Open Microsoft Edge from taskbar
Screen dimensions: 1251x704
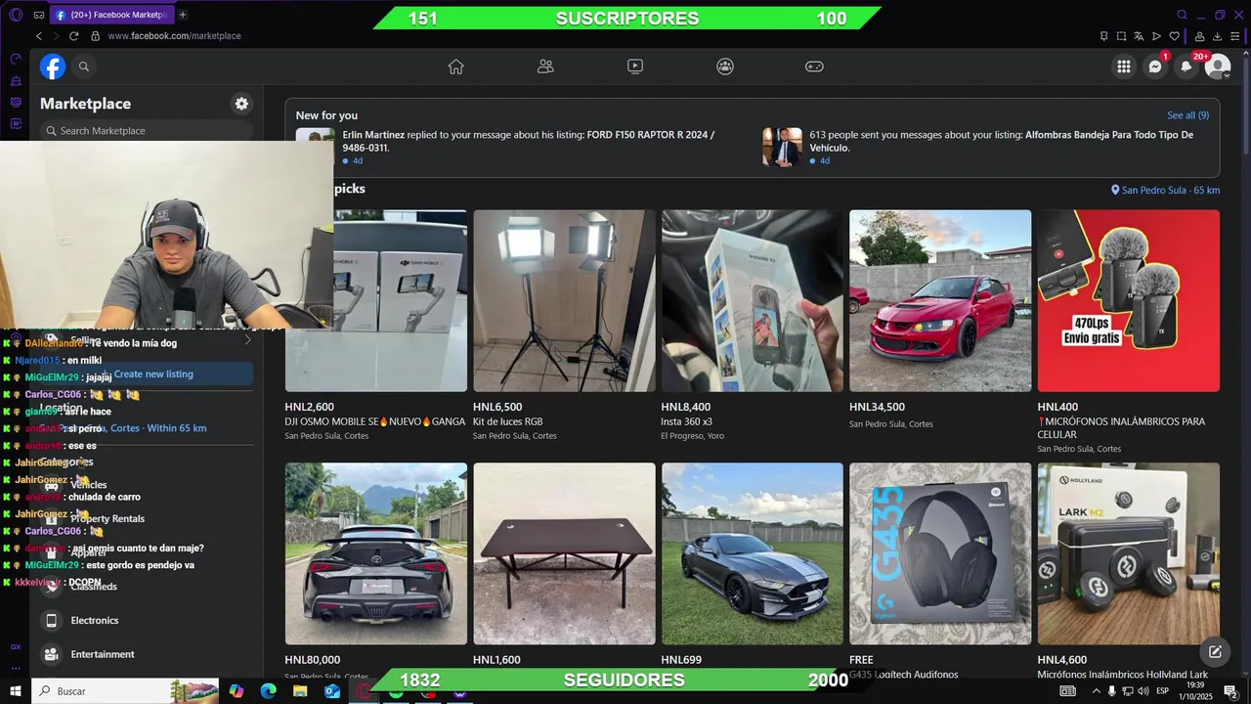tap(268, 691)
